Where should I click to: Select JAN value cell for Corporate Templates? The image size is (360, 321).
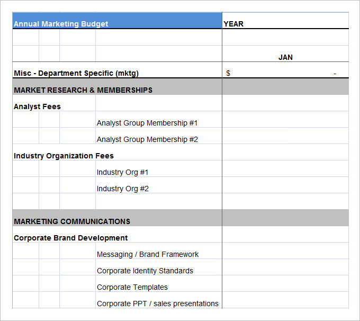285,287
